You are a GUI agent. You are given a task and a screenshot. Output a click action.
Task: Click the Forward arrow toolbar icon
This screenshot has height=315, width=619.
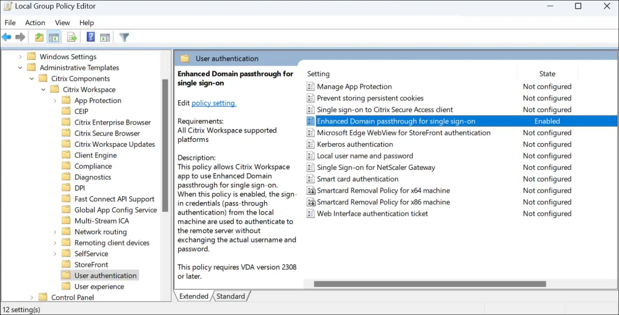[x=20, y=38]
